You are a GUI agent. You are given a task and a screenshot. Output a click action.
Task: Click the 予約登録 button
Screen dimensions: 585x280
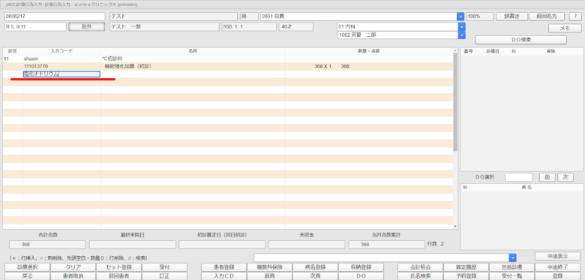[x=466, y=276]
